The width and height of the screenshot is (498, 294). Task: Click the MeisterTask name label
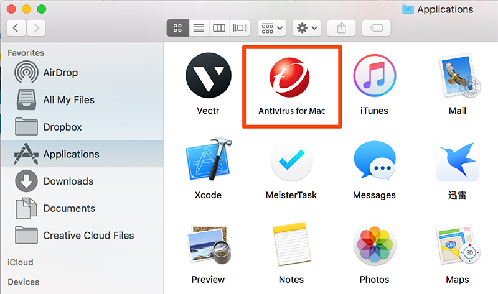coord(291,195)
